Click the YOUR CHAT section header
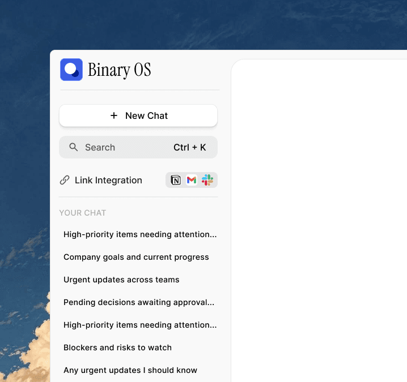 tap(83, 213)
